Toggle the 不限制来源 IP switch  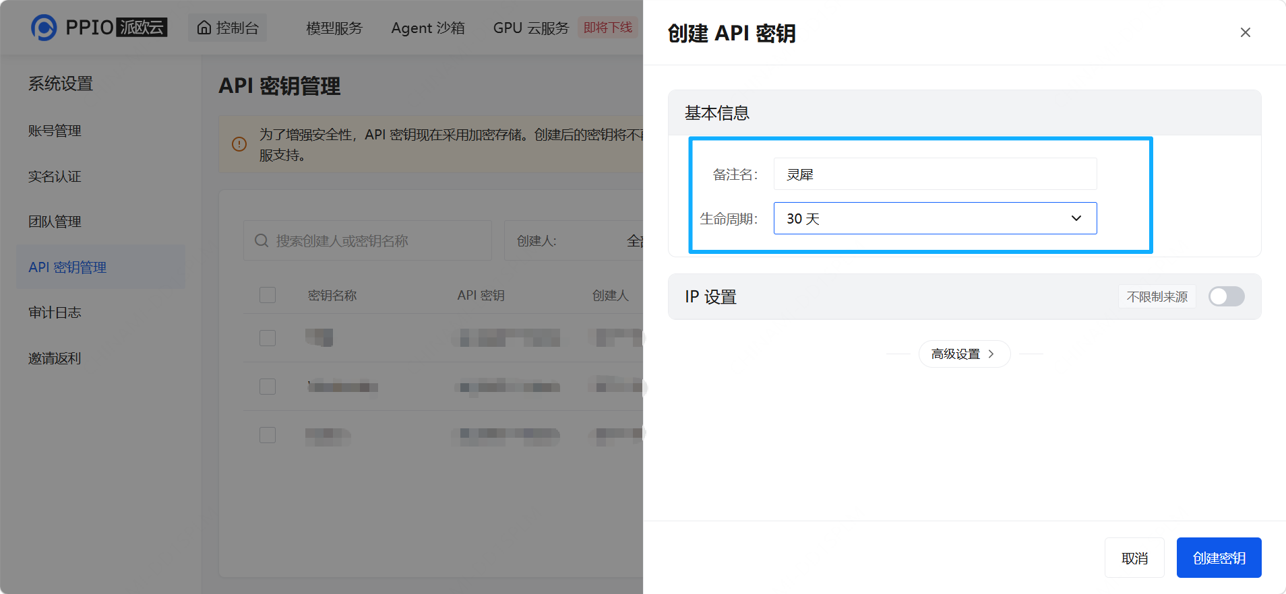1226,296
